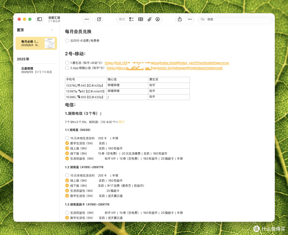Toggle the sidebar visibility icon
Viewport: 288px width, 235px height.
pyautogui.click(x=39, y=19)
